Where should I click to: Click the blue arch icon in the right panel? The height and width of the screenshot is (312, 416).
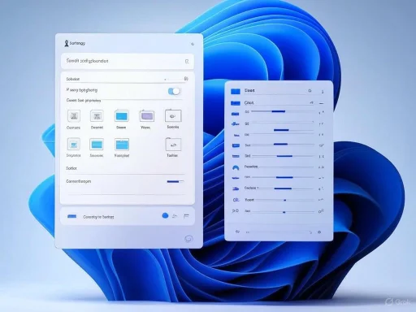pyautogui.click(x=236, y=168)
